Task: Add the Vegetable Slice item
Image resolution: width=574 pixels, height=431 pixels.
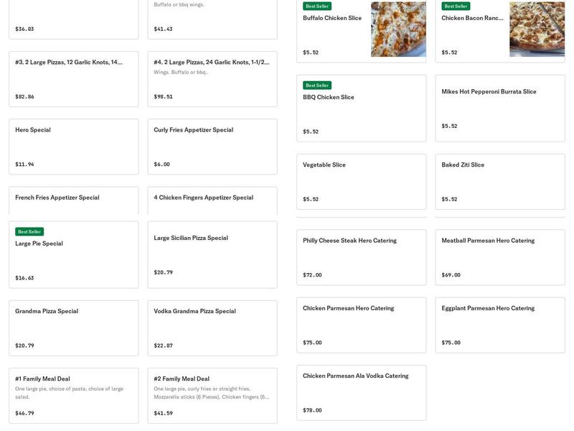Action: (x=361, y=182)
